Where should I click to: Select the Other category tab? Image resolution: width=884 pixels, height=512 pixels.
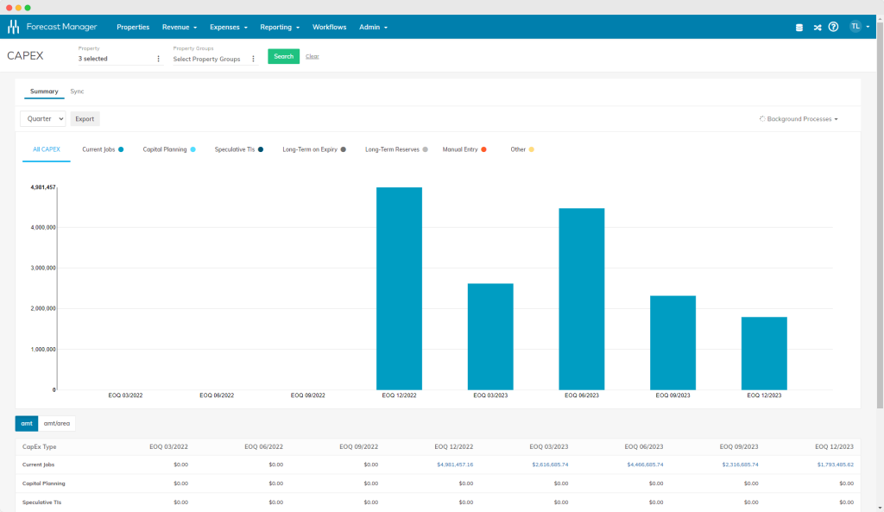[x=522, y=149]
